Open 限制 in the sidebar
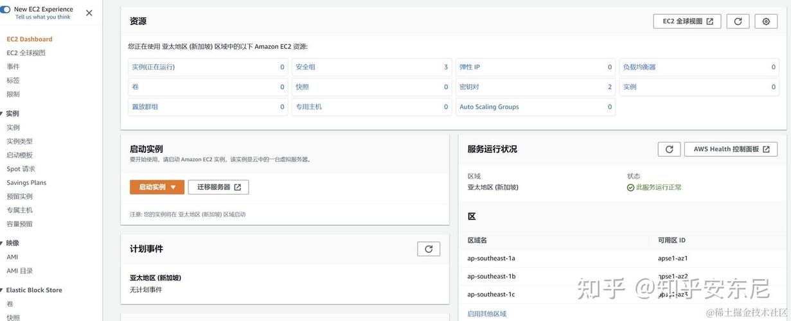The width and height of the screenshot is (791, 321). (13, 94)
